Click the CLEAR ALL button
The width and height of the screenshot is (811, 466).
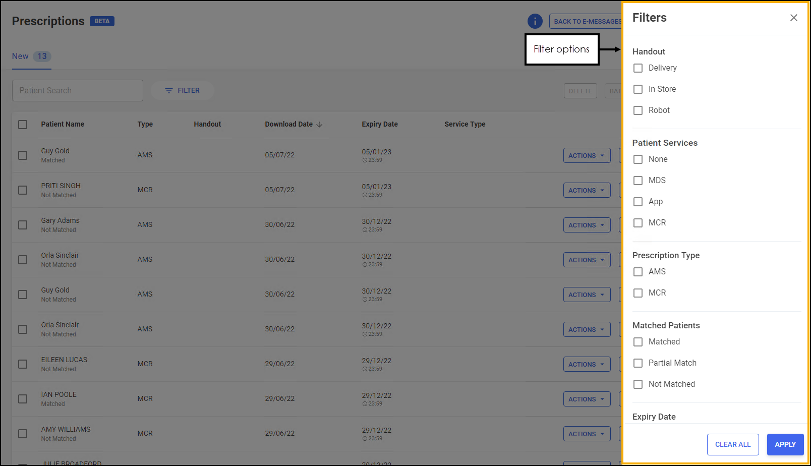[x=732, y=444]
